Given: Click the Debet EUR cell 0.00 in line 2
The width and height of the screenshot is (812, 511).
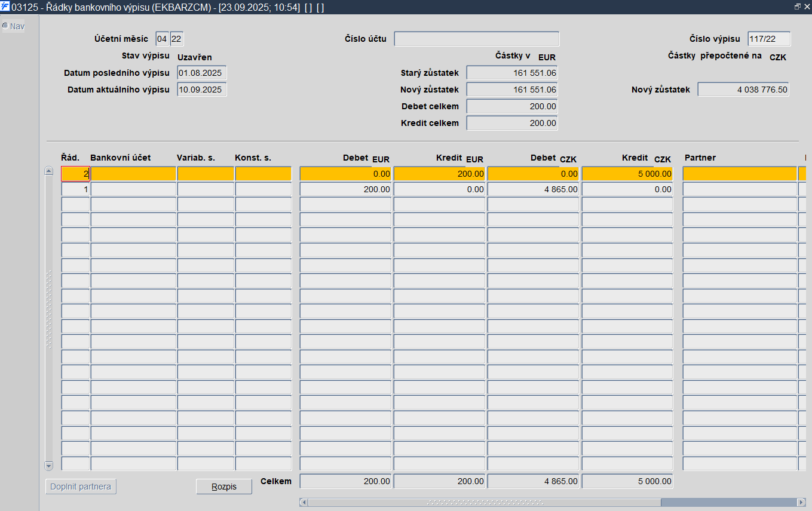Looking at the screenshot, I should [x=345, y=174].
